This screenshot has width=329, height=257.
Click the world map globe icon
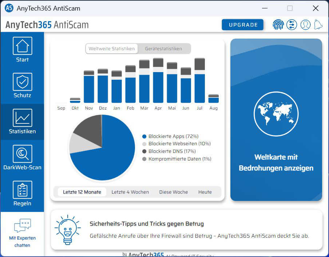pos(276,114)
